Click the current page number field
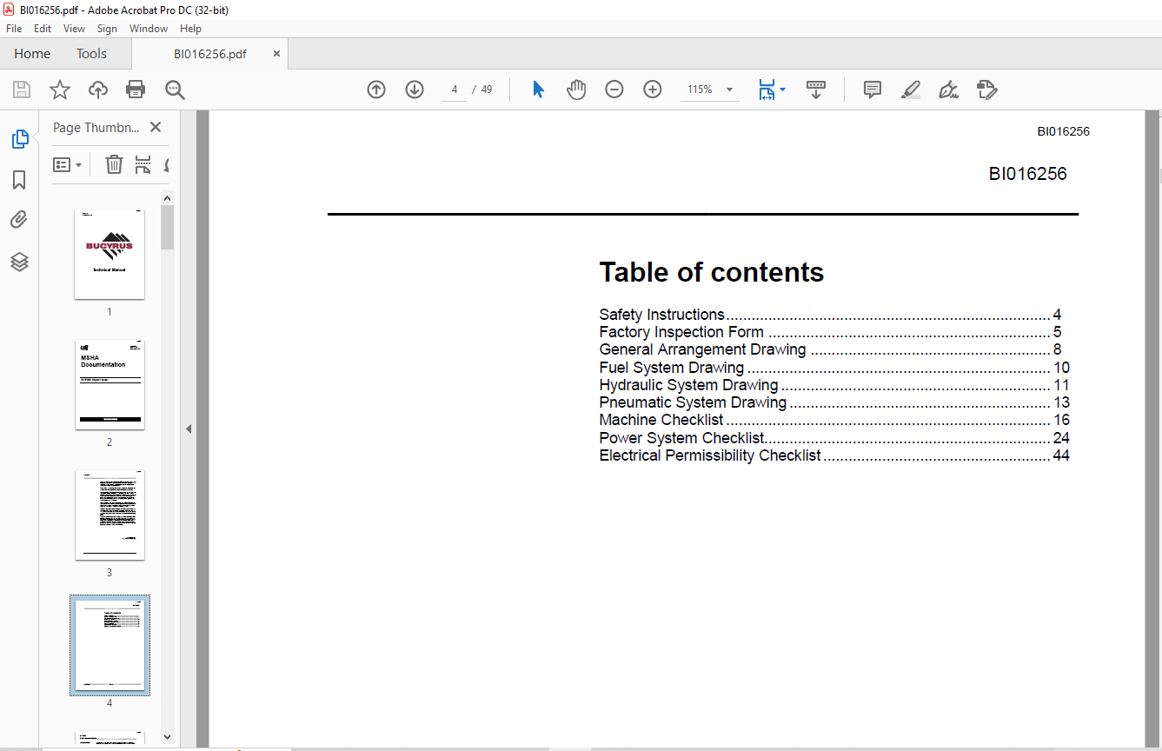Screen dimensions: 1162x751 [x=455, y=90]
